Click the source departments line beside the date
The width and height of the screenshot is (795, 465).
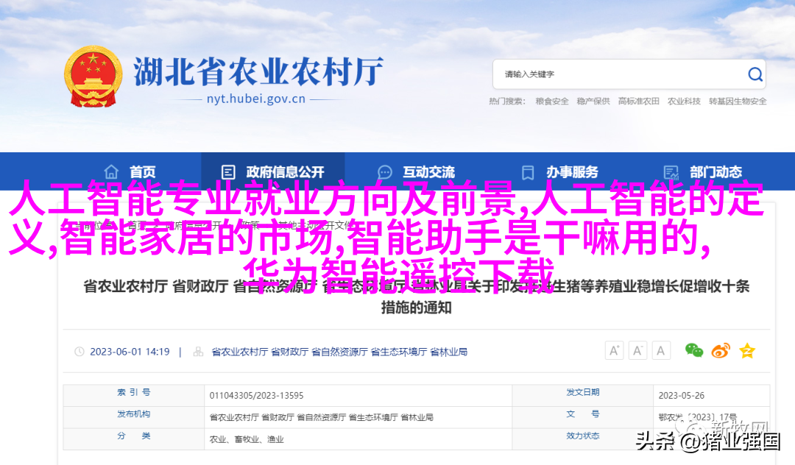pos(339,352)
